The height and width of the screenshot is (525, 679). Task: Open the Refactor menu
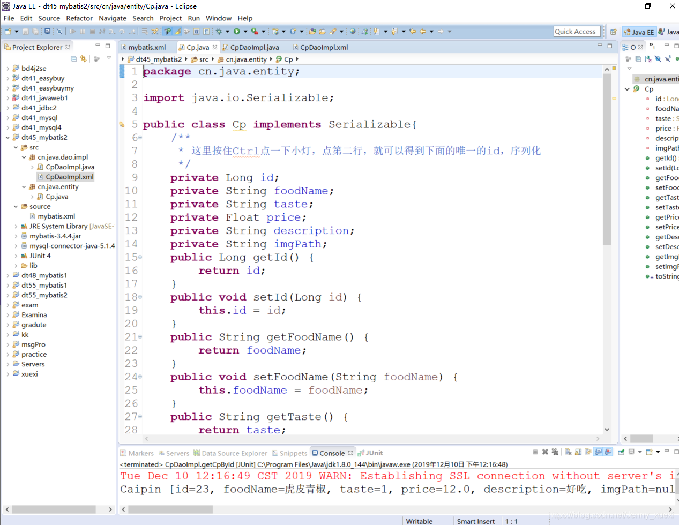click(79, 18)
